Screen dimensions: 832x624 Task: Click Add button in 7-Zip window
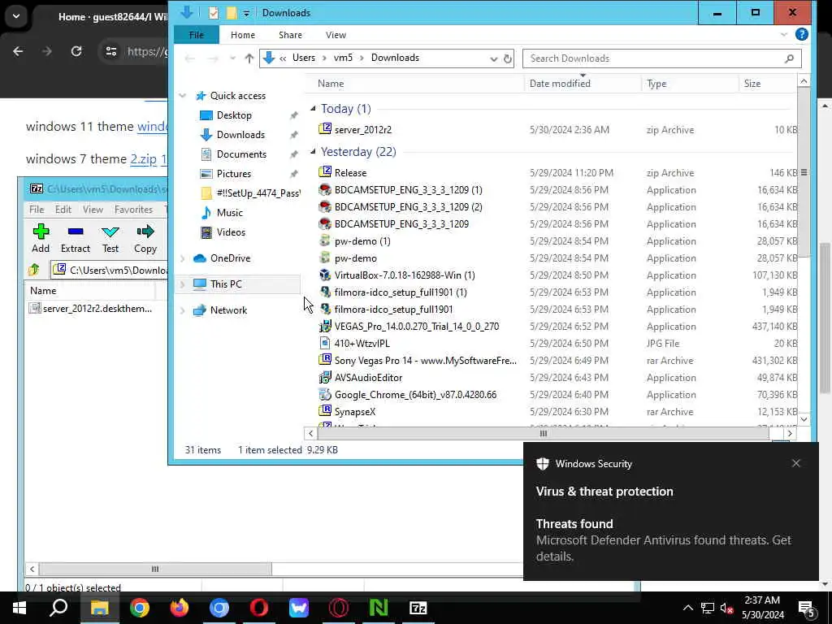click(x=41, y=238)
